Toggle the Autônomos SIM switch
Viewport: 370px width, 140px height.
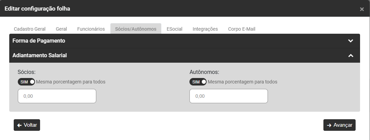tap(198, 82)
